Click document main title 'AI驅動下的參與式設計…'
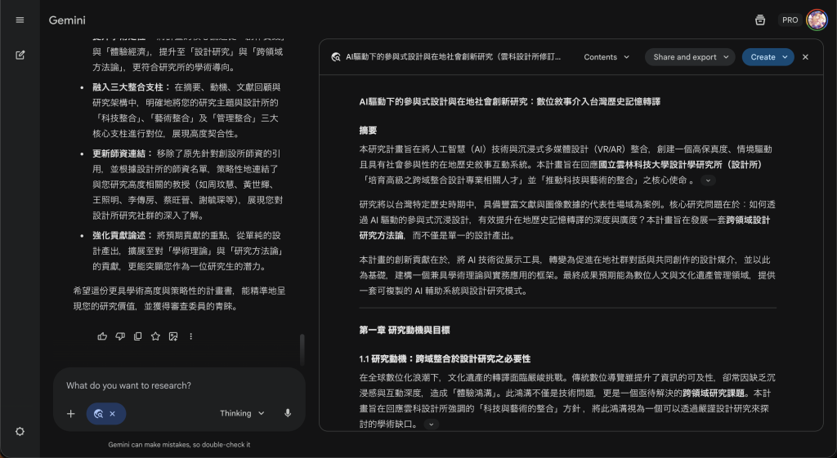The image size is (837, 458). click(x=510, y=102)
